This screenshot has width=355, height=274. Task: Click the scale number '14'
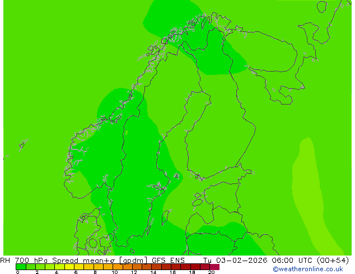[153, 272]
